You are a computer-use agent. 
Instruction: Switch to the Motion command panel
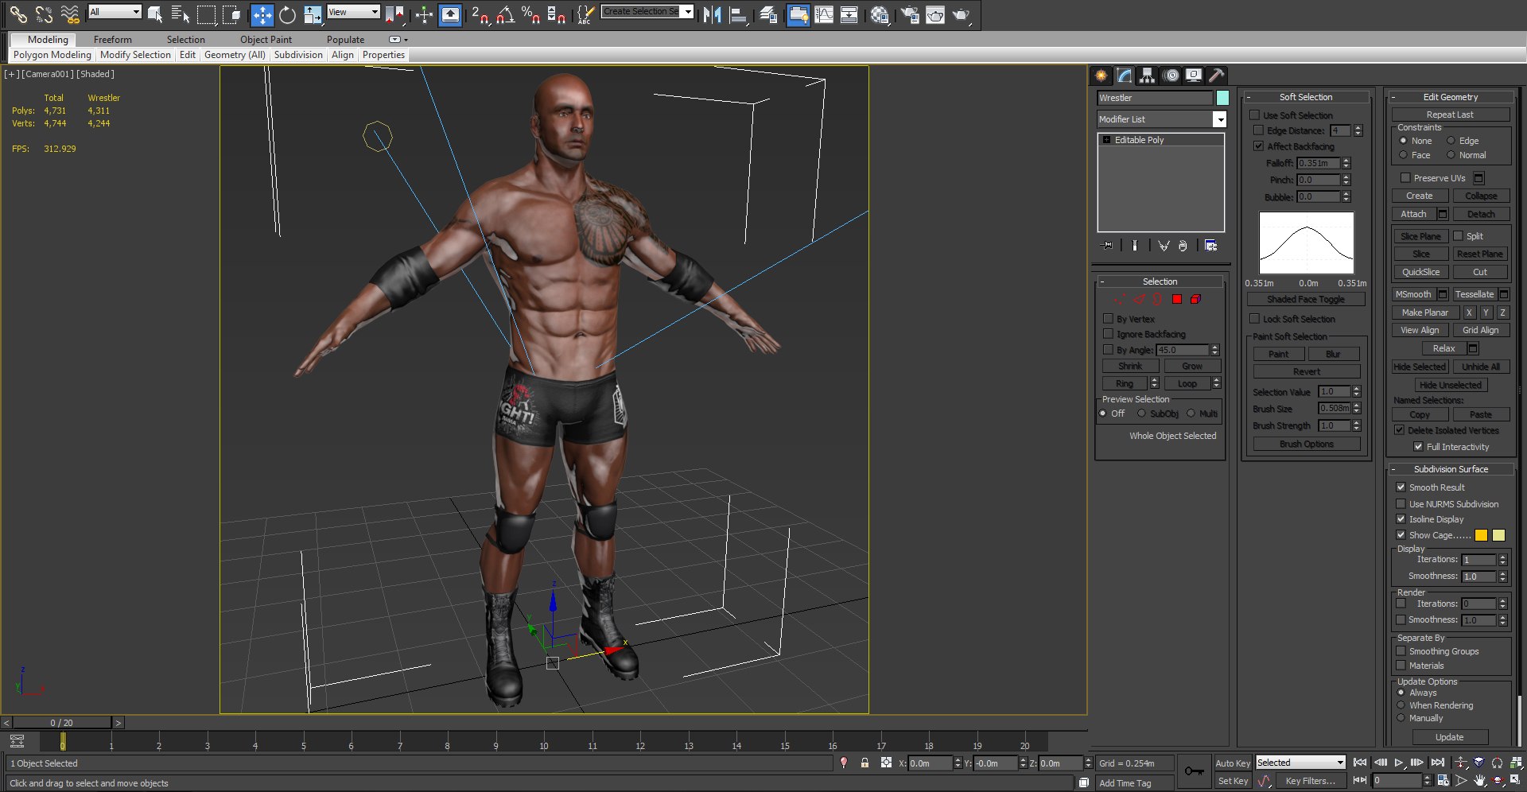tap(1171, 75)
